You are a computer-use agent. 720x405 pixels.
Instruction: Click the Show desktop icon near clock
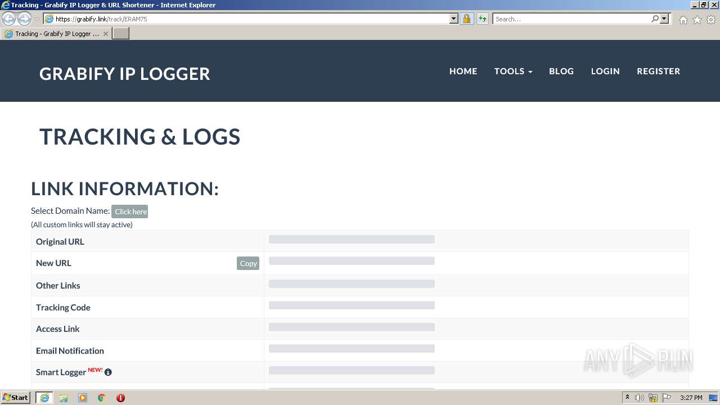714,398
